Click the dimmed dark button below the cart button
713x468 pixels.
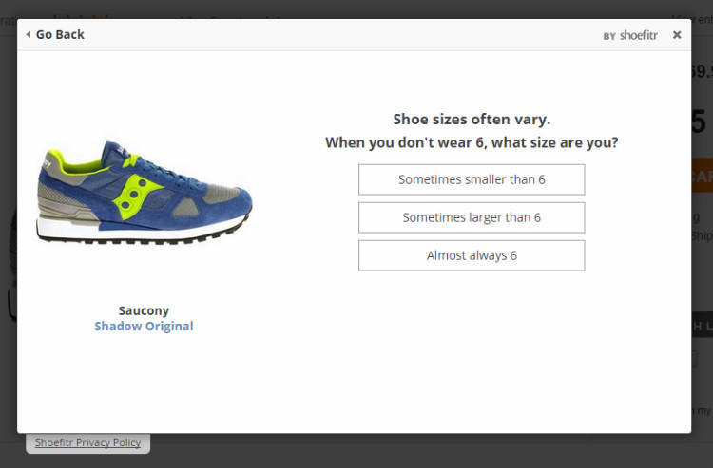702,326
